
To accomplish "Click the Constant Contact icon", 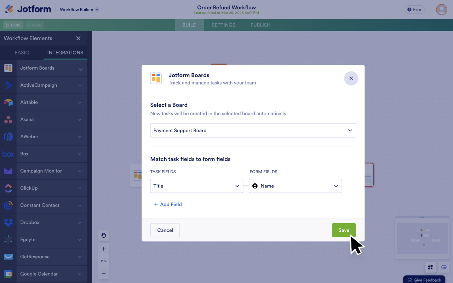I will point(8,205).
